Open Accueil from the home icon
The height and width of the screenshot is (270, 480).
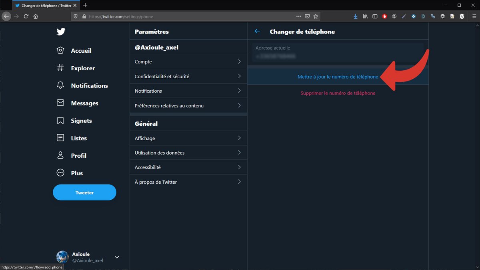click(60, 50)
